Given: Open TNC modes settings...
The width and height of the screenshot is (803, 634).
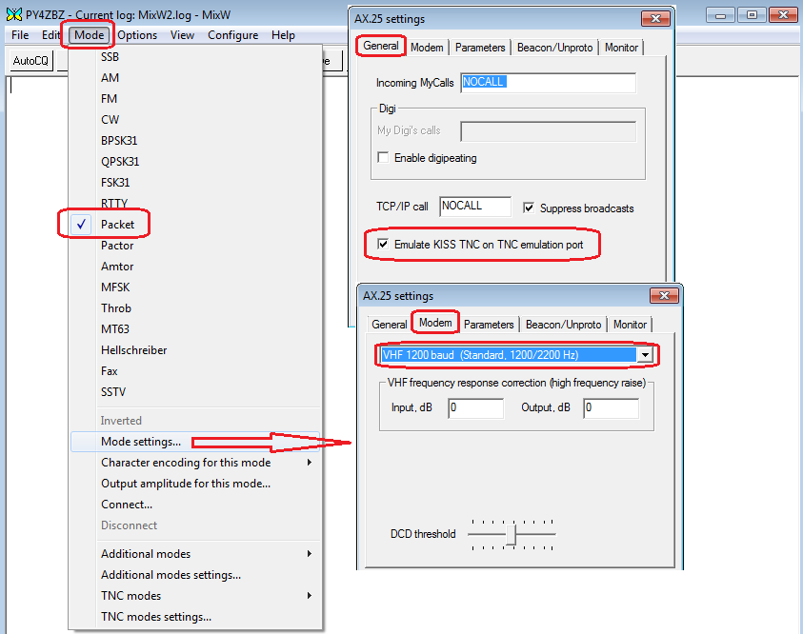Looking at the screenshot, I should [x=195, y=617].
